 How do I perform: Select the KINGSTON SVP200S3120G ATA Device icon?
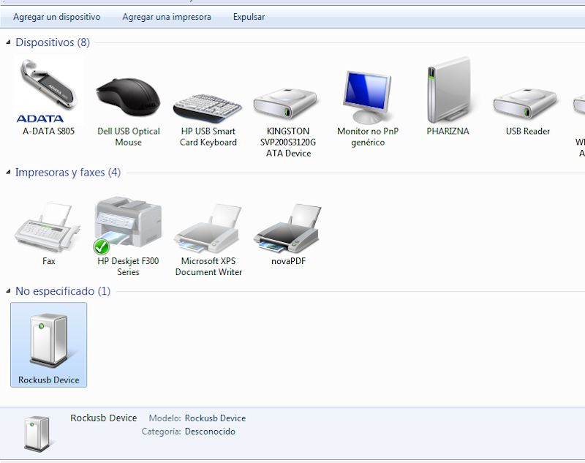285,104
